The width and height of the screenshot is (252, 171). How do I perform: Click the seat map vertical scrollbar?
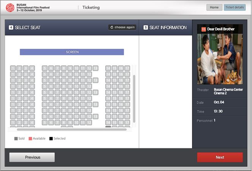pyautogui.click(x=134, y=98)
